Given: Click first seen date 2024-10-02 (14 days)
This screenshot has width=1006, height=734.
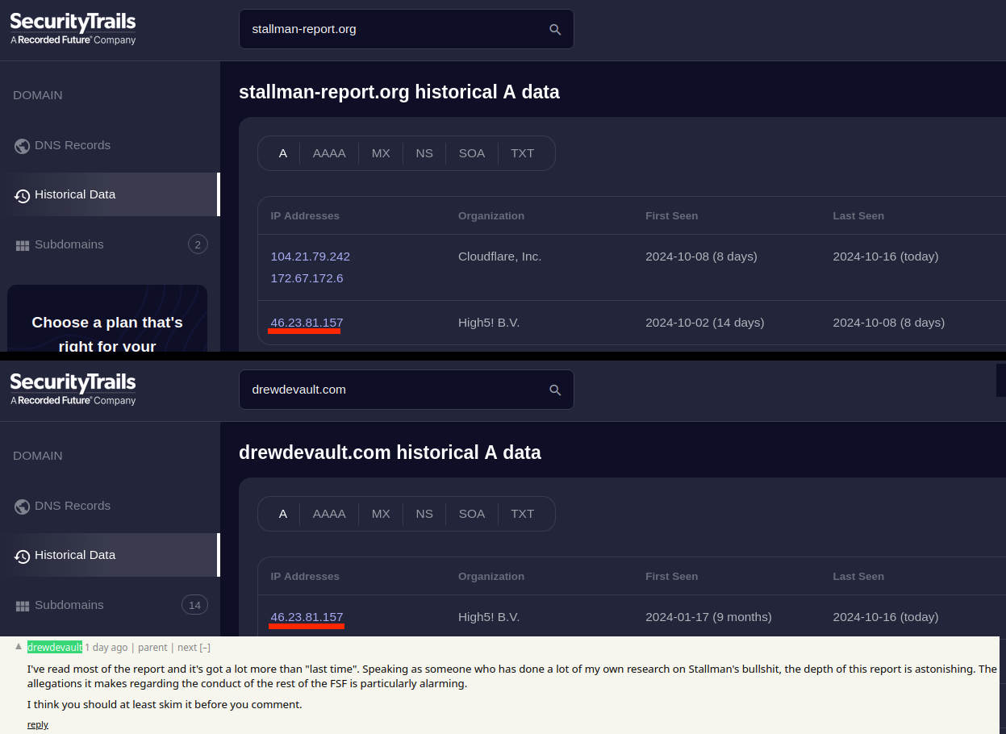Looking at the screenshot, I should [705, 323].
